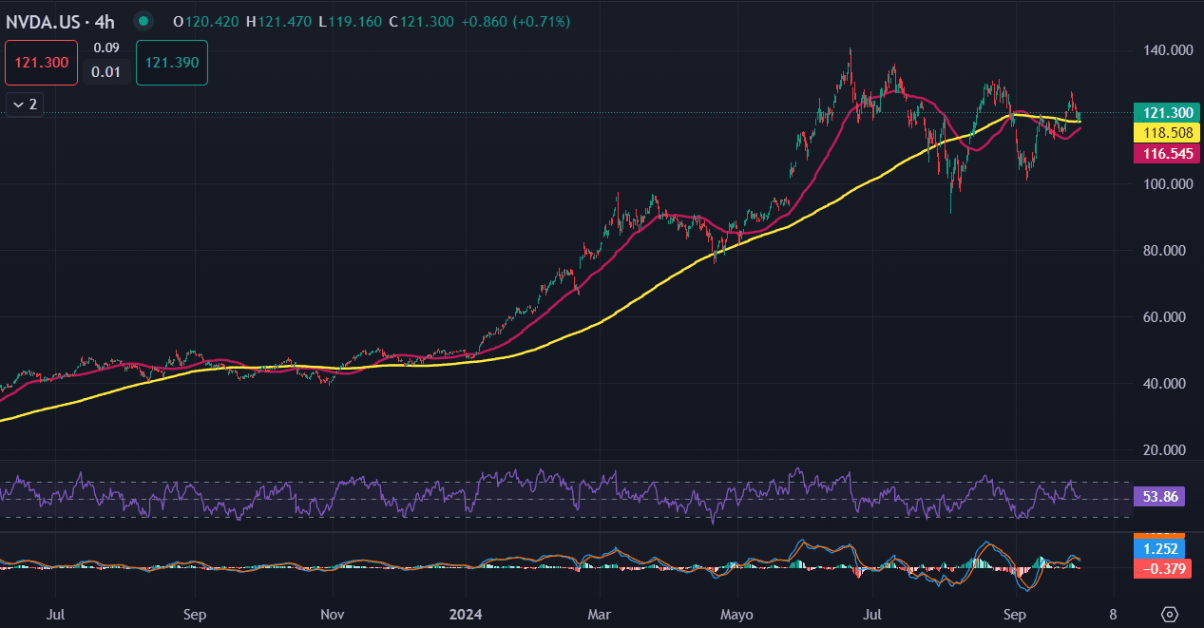Select the 0.01 quantity field
1204x628 pixels.
click(106, 71)
